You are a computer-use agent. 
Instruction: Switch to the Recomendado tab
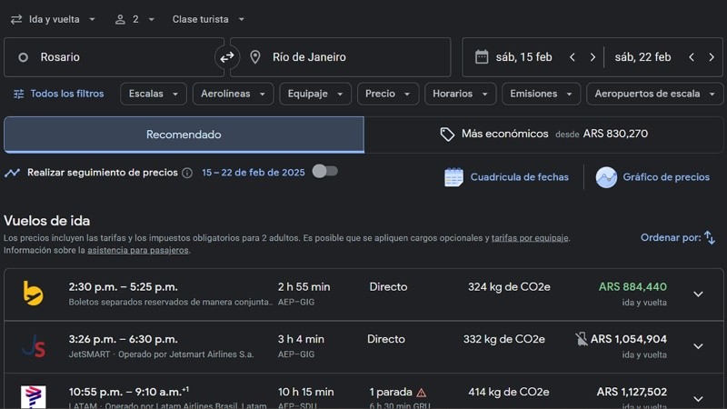click(x=184, y=135)
